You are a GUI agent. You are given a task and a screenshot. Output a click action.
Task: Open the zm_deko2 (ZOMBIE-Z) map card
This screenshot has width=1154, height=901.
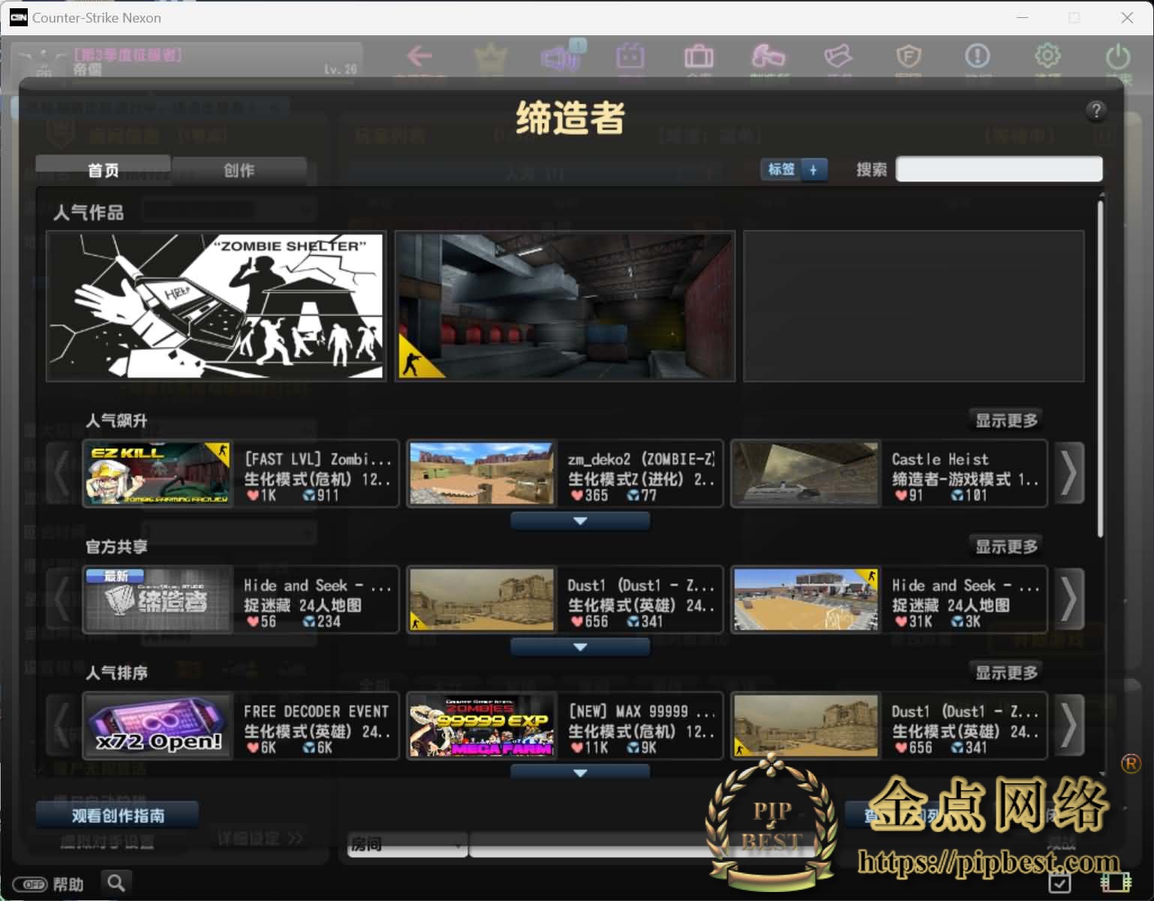click(x=565, y=474)
